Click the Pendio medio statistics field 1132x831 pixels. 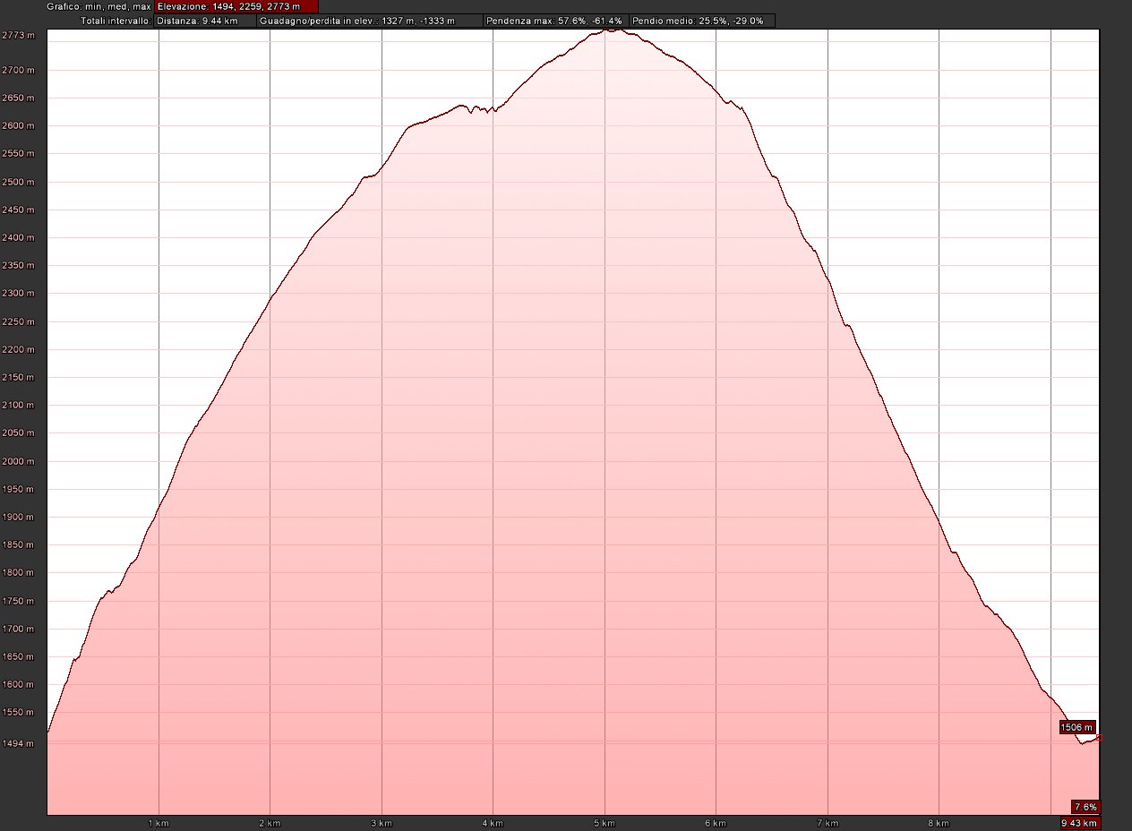tap(701, 20)
